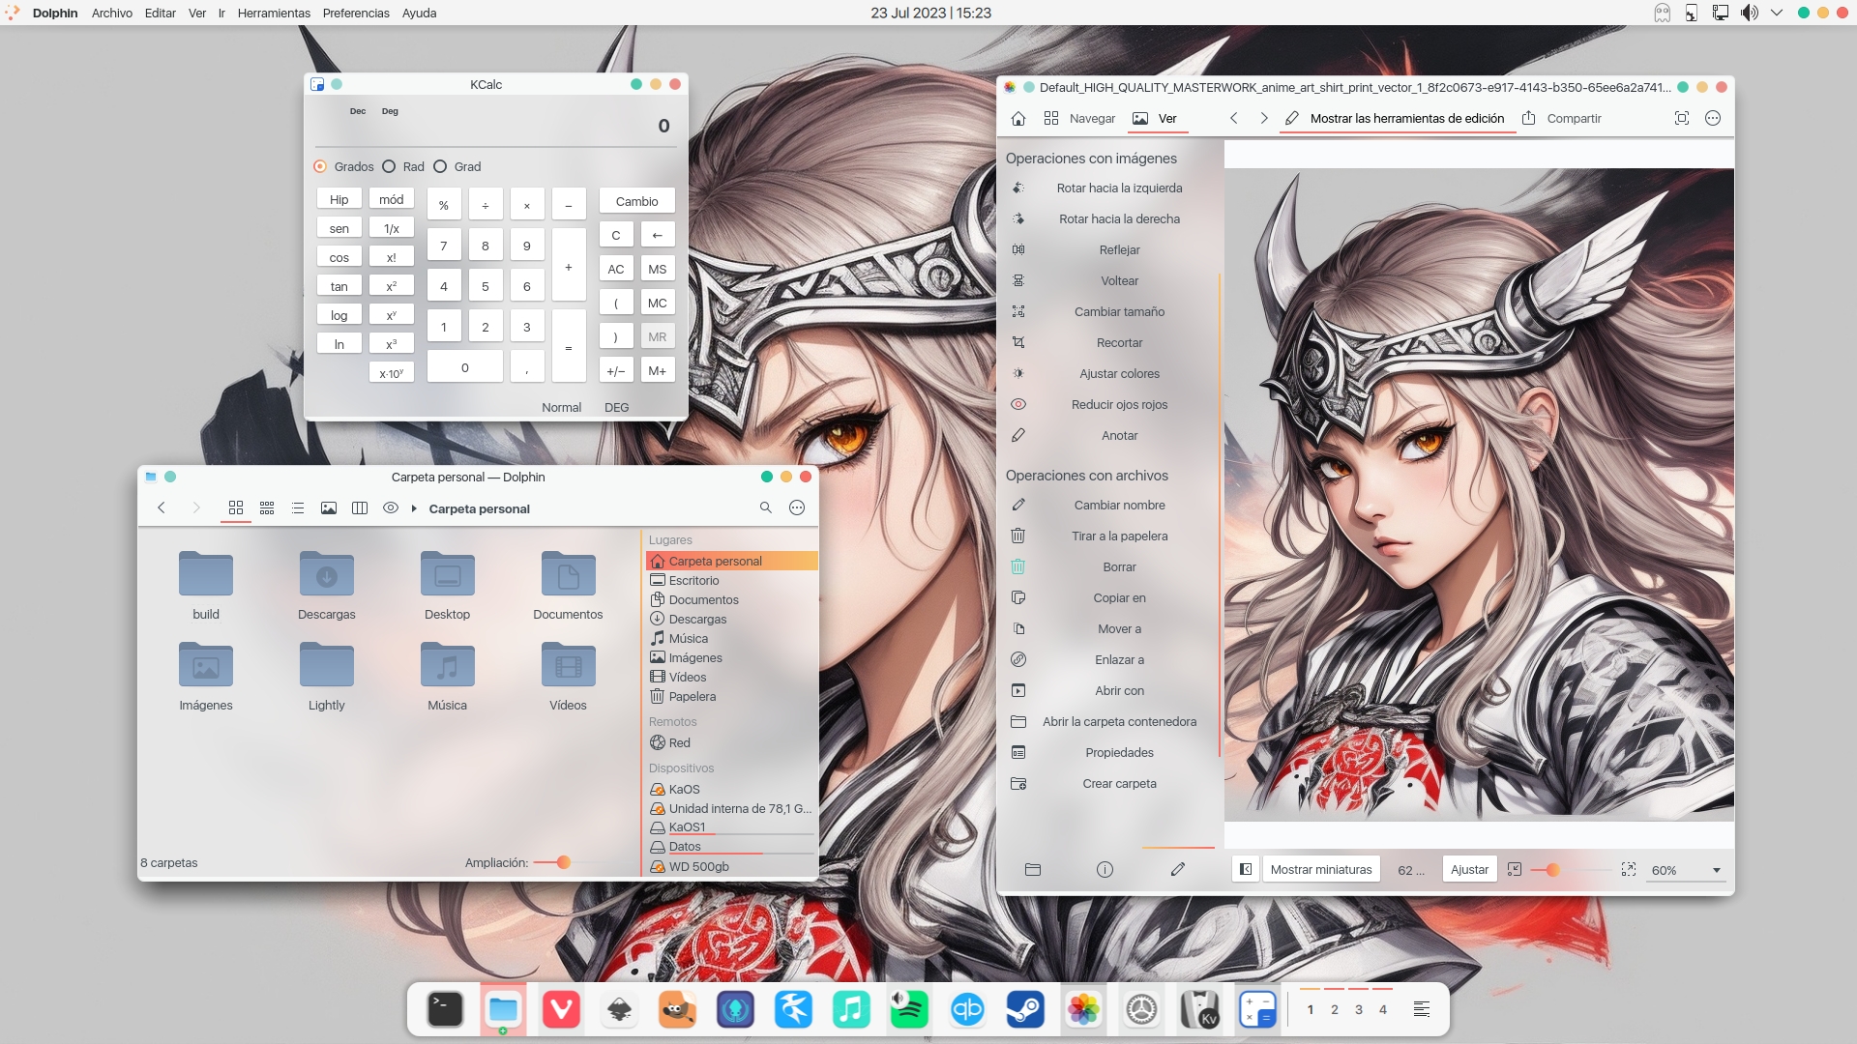Toggle the Hip hyperbolic mode button
The width and height of the screenshot is (1857, 1044).
pyautogui.click(x=339, y=199)
